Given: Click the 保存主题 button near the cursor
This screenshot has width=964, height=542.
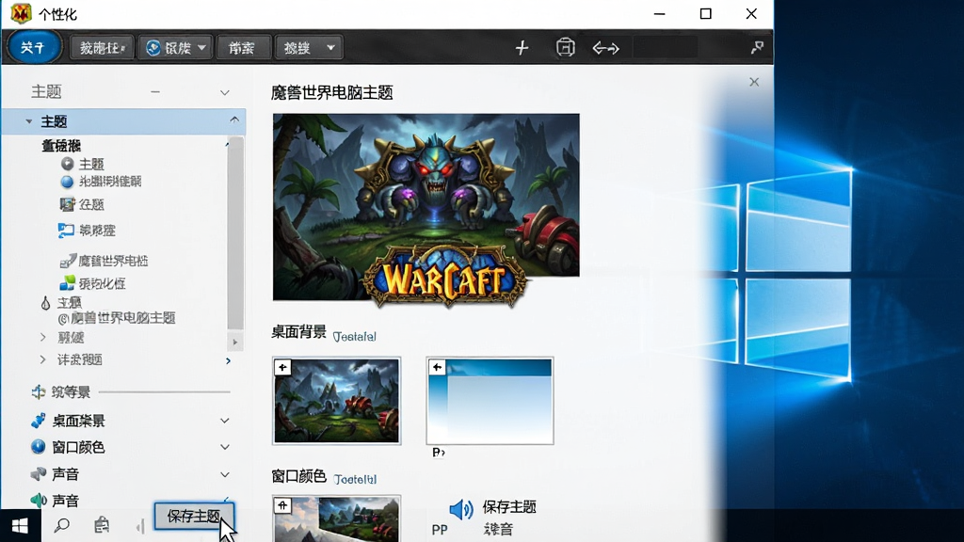Looking at the screenshot, I should pyautogui.click(x=194, y=517).
